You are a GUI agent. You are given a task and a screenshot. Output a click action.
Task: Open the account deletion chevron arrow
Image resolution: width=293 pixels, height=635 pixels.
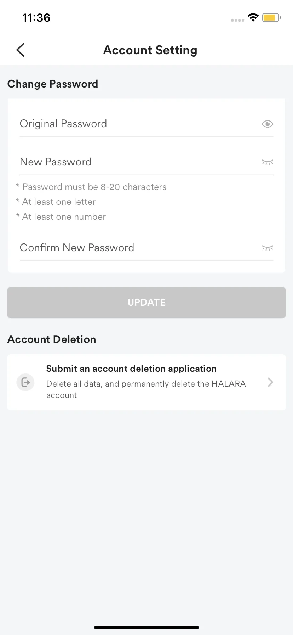point(270,382)
